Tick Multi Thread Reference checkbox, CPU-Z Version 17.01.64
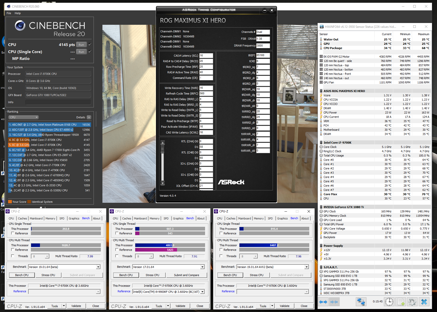 click(x=117, y=250)
